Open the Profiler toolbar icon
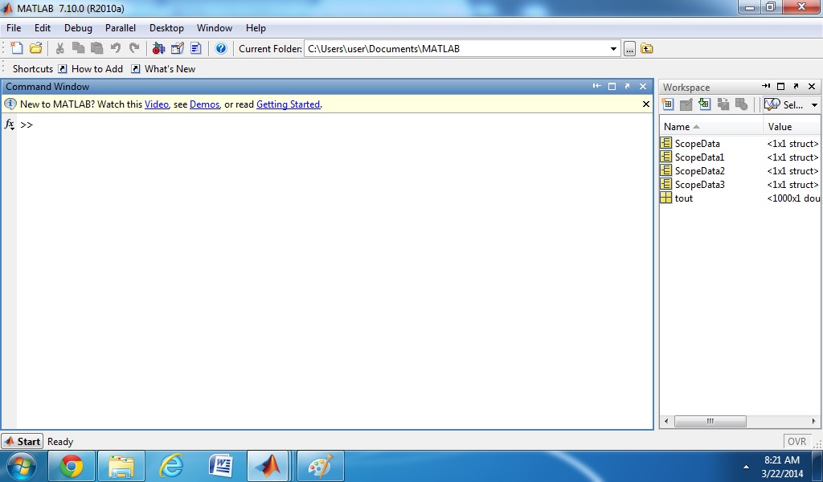Viewport: 823px width, 482px height. click(x=196, y=48)
